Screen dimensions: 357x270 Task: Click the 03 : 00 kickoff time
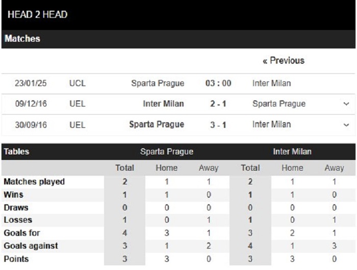(x=218, y=83)
